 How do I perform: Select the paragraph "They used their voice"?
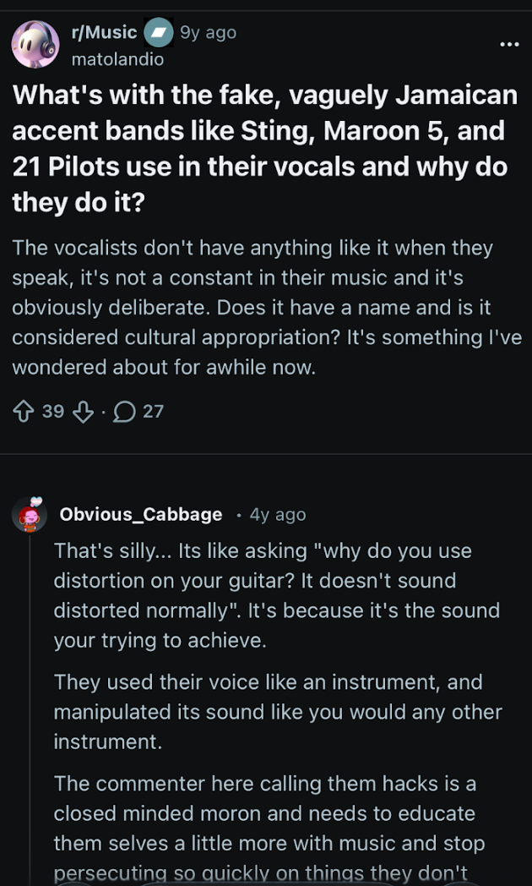coord(277,711)
